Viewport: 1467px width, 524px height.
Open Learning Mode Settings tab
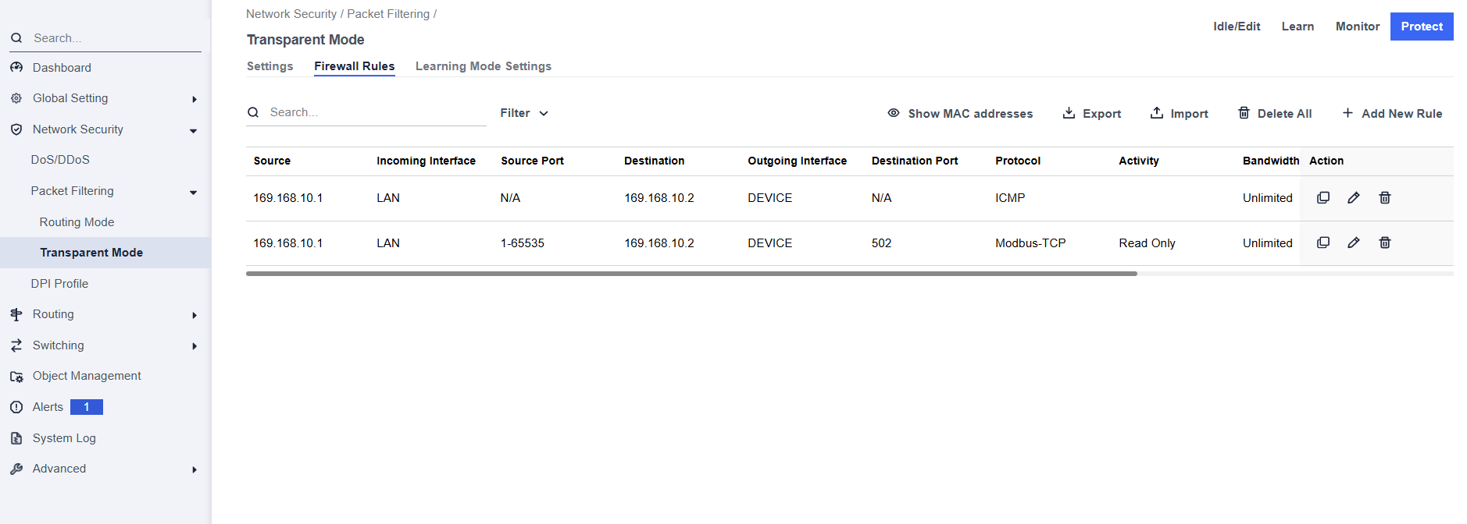click(x=484, y=66)
